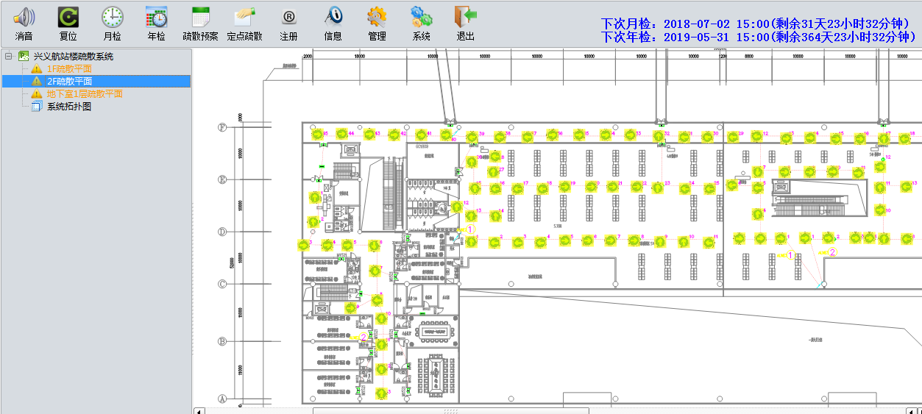
Task: Open the 系统 system settings icon
Action: (421, 17)
